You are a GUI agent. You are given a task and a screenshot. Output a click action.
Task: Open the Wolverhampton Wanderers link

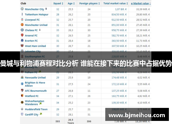point(34,103)
